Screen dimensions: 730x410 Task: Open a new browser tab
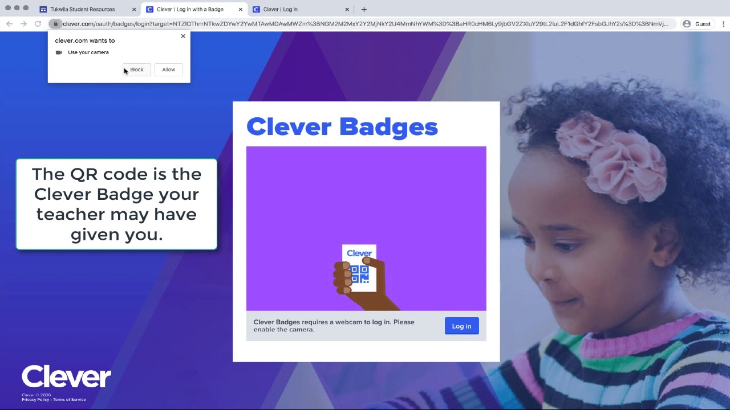[364, 9]
